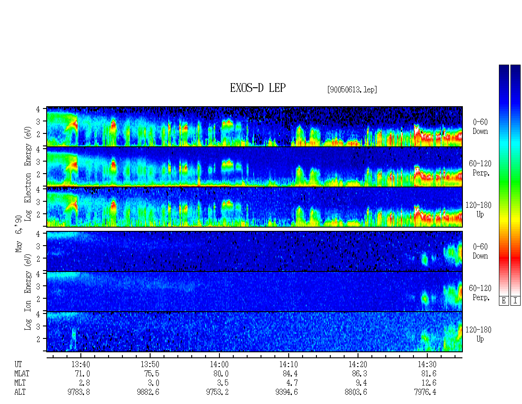Click the ion color scale bar above I
Viewport: 522px width, 404px height.
click(x=516, y=180)
